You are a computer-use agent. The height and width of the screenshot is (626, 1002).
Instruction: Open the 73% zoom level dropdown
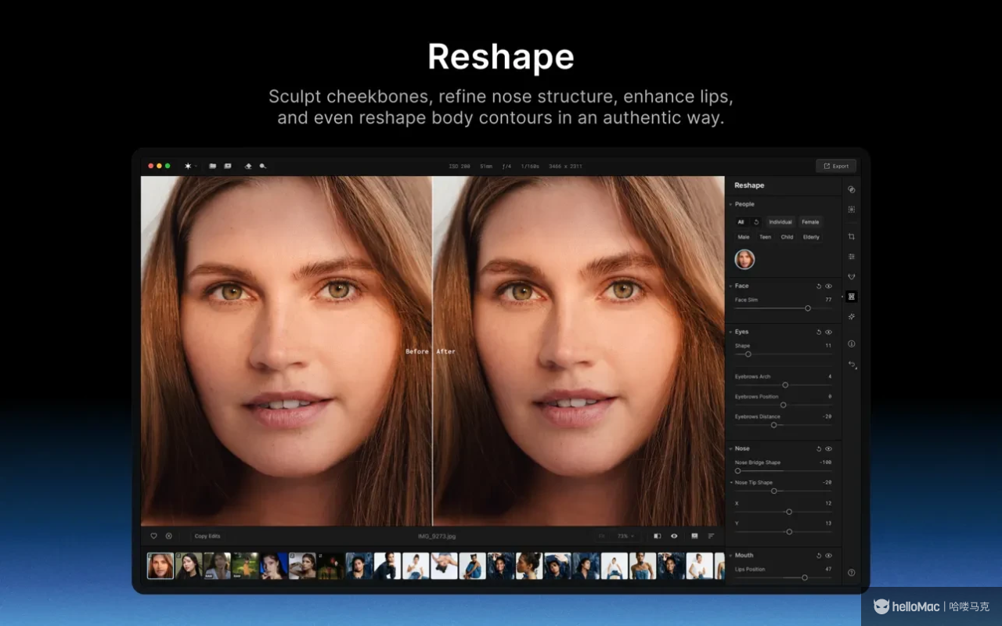point(625,536)
